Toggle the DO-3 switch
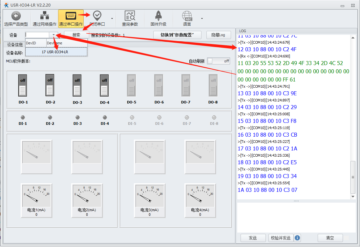Viewport: 360px width, 247px height. coord(77,85)
